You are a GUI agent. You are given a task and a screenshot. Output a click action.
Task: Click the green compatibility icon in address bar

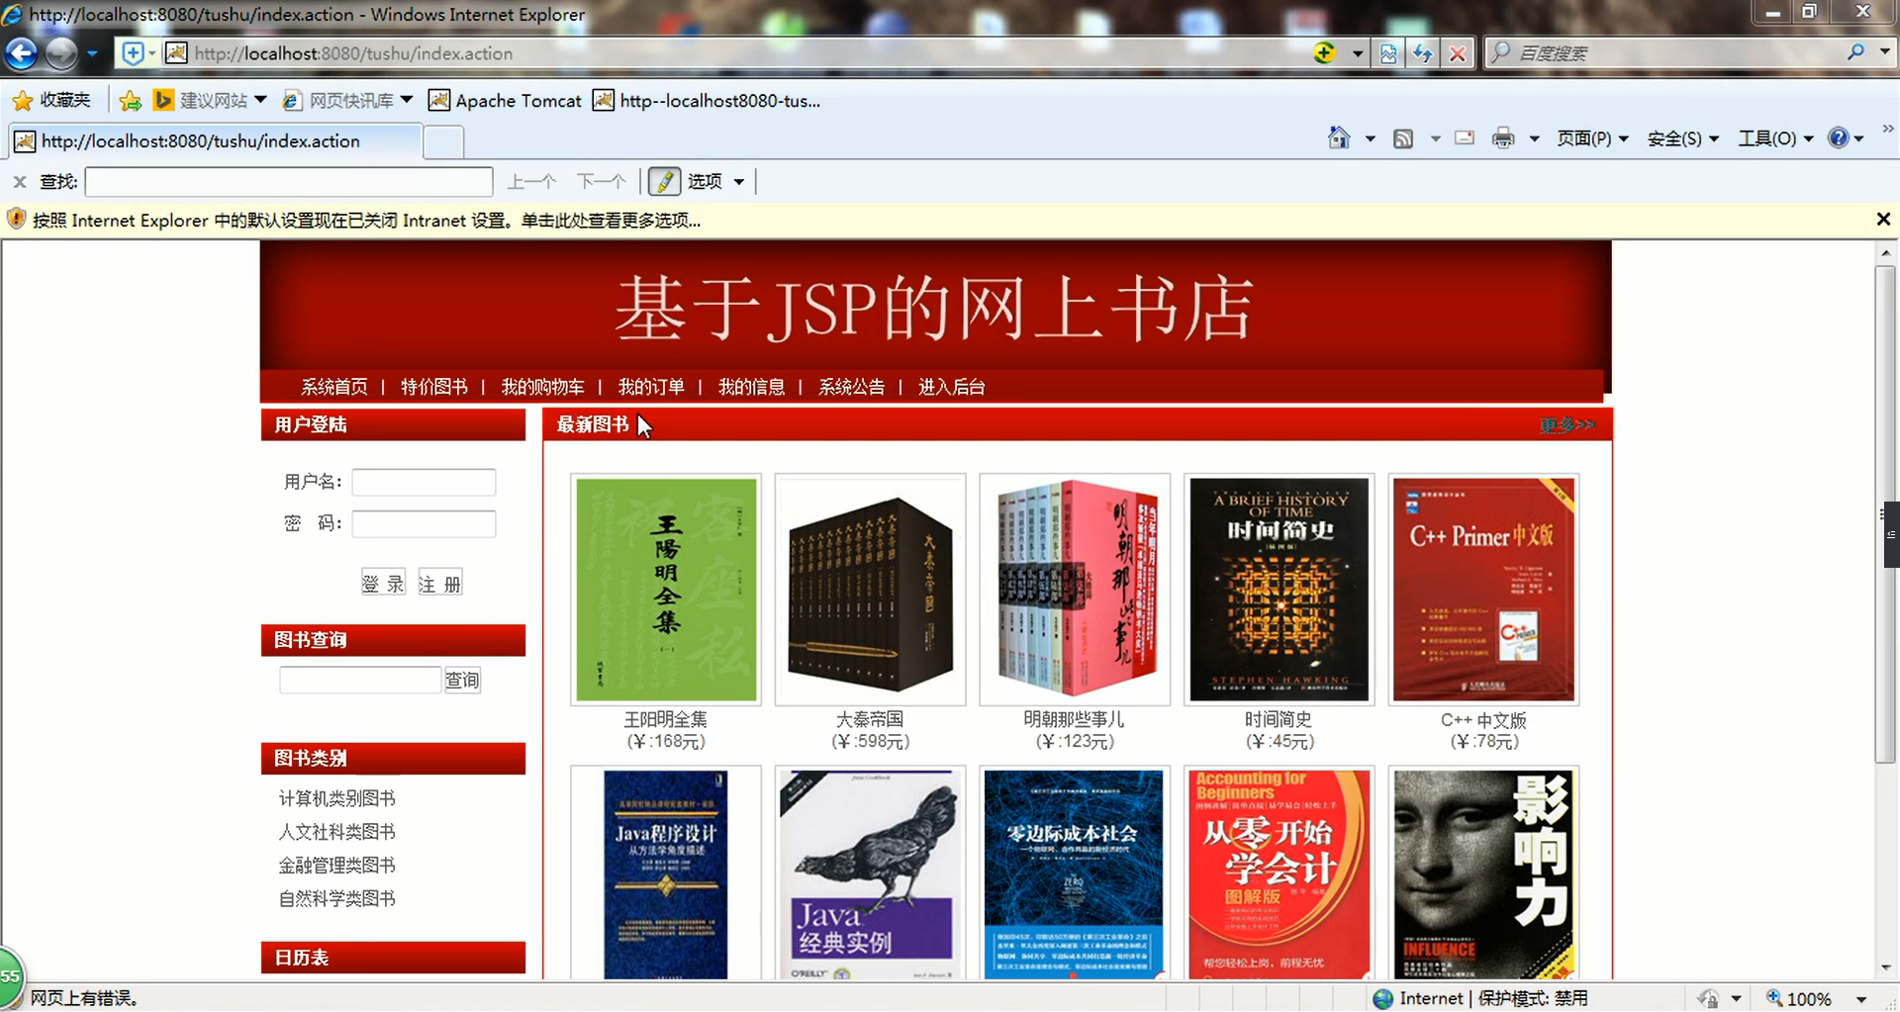point(1325,53)
